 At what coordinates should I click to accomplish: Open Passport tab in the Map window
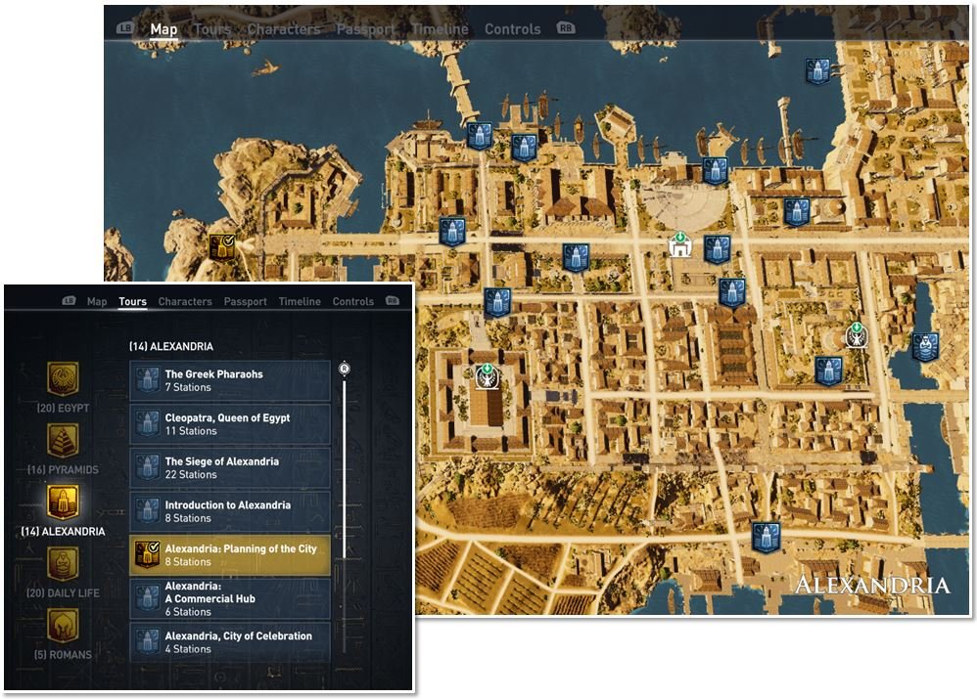coord(366,28)
